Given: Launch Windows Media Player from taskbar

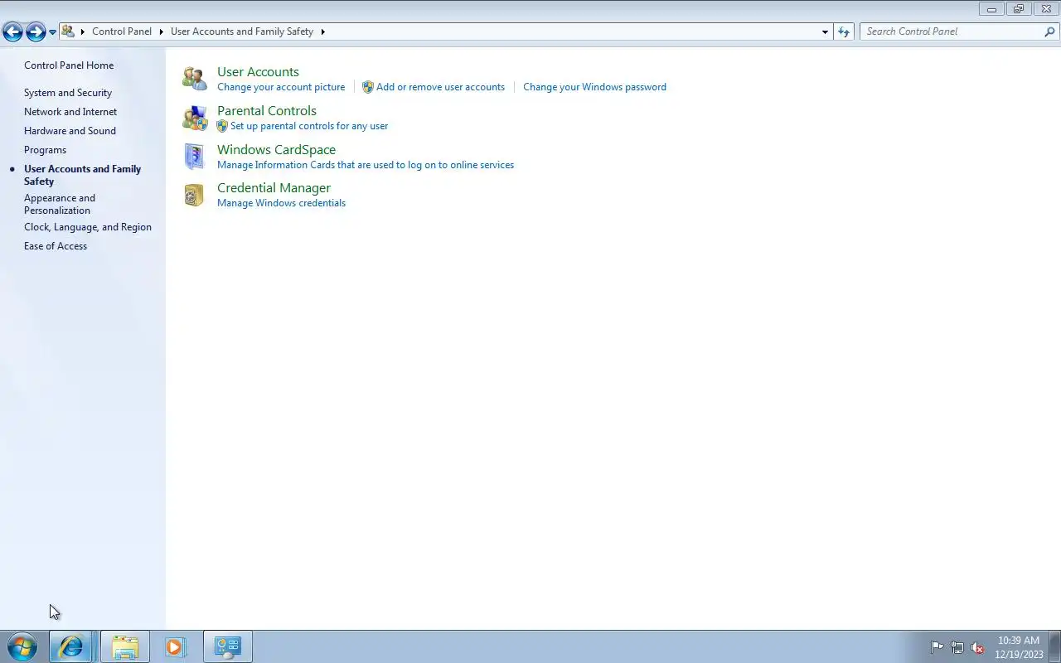Looking at the screenshot, I should pos(175,646).
